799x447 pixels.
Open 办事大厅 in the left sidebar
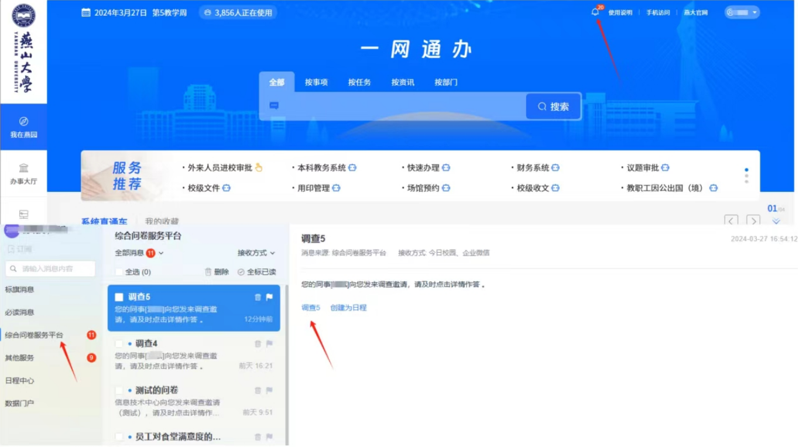[23, 174]
